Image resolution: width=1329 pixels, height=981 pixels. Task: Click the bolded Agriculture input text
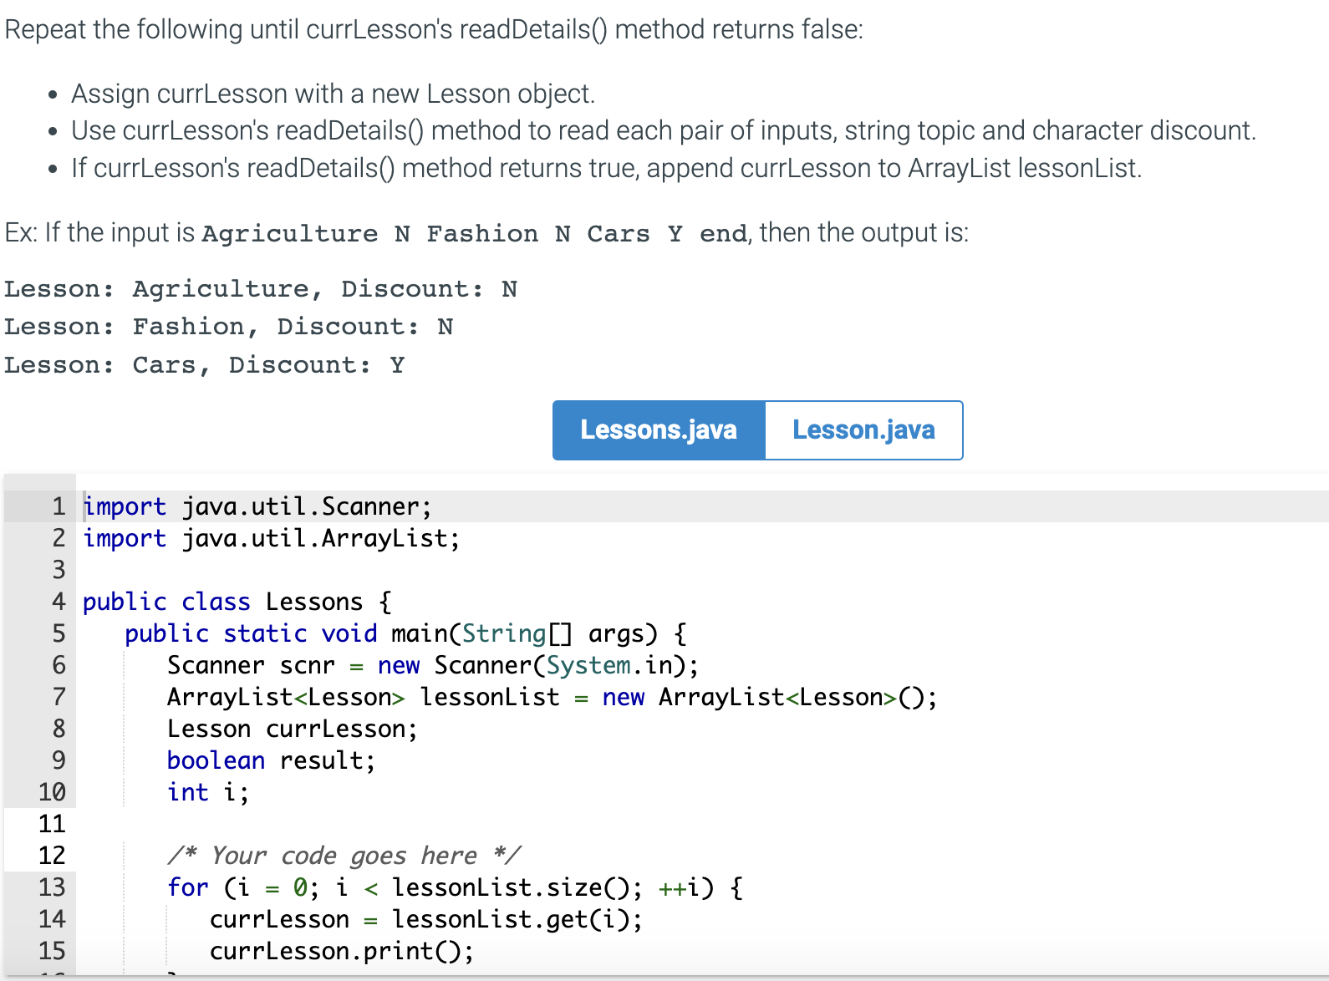pyautogui.click(x=288, y=233)
